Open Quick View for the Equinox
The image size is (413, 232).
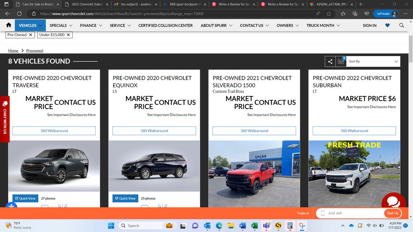click(126, 198)
